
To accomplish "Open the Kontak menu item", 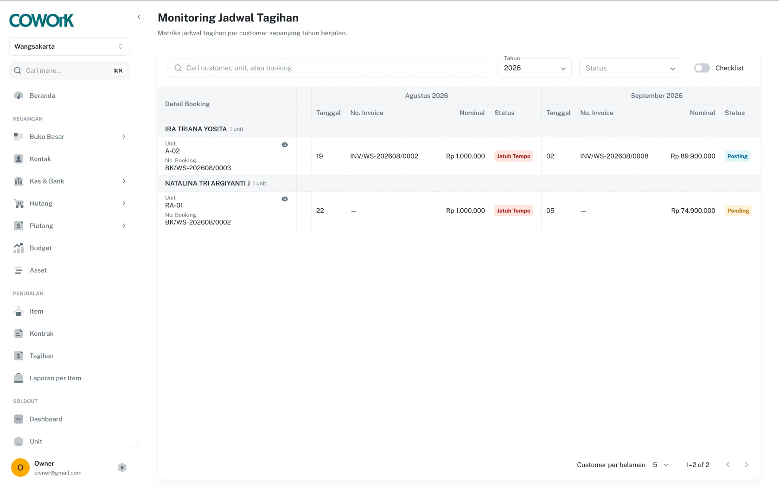I will coord(69,159).
